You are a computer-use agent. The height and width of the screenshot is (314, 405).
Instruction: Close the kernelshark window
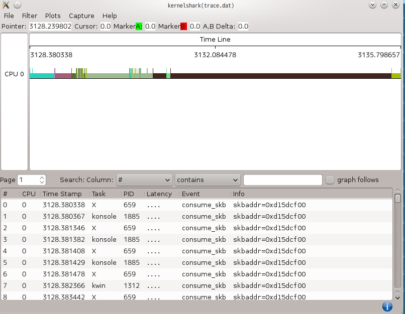pos(395,5)
